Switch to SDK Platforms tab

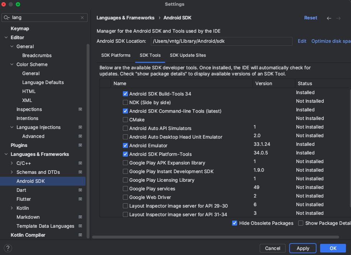(x=116, y=55)
